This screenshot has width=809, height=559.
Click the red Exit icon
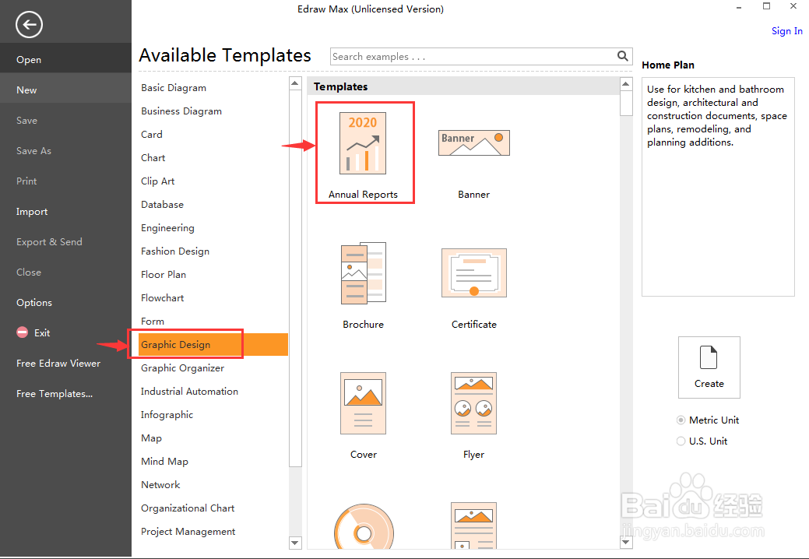point(22,332)
